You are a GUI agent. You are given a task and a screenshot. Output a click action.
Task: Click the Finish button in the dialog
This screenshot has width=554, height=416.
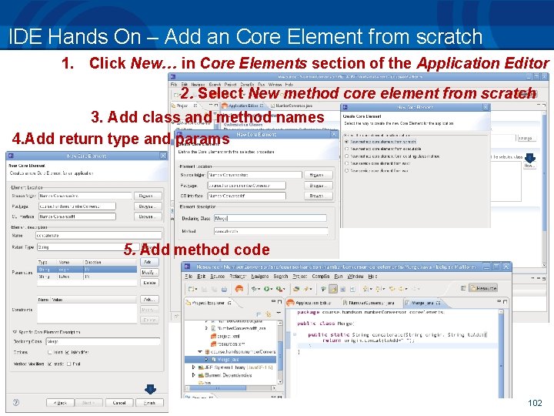149,403
